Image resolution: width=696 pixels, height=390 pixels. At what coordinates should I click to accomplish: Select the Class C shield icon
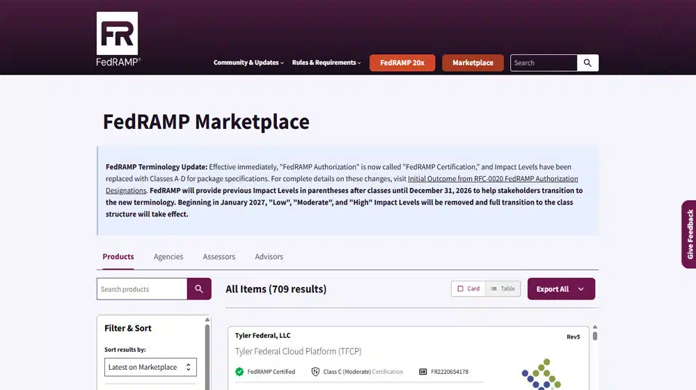click(x=315, y=372)
